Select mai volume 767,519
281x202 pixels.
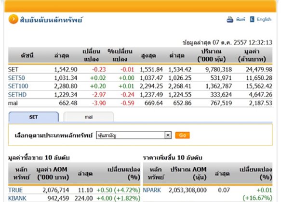tap(221, 103)
